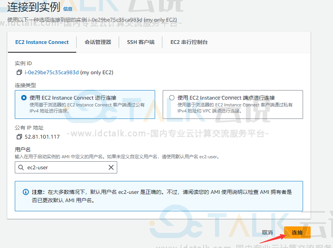Switch to the EC2 Instance Connect tab
The image size is (333, 248).
point(42,42)
